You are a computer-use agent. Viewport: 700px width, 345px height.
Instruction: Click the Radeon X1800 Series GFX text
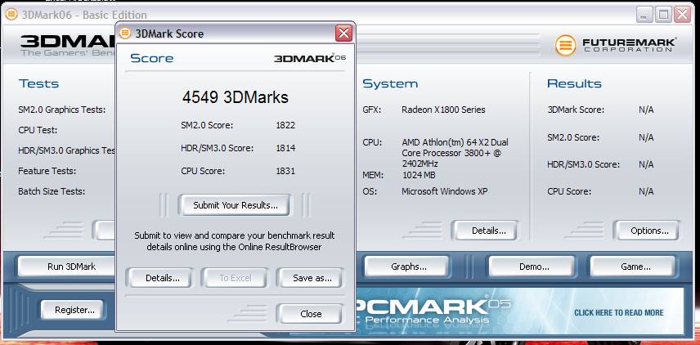[443, 110]
